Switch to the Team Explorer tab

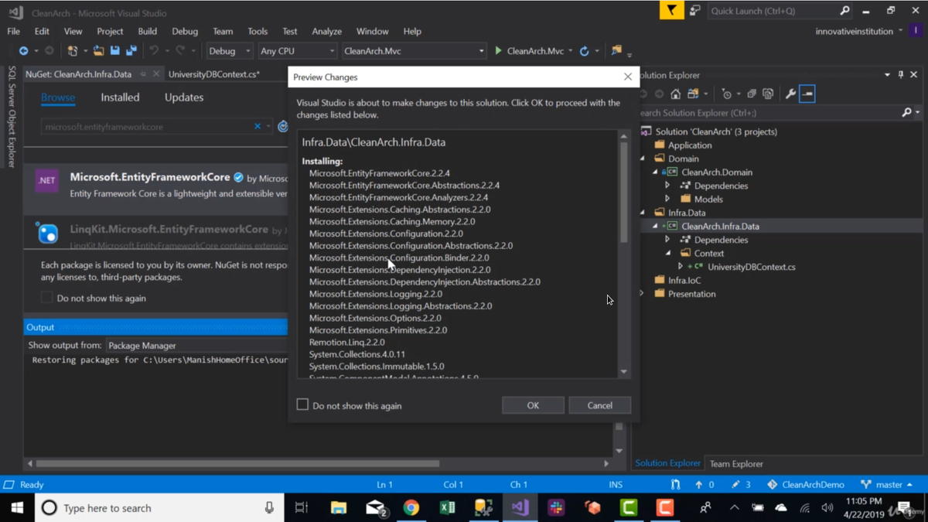pos(736,463)
